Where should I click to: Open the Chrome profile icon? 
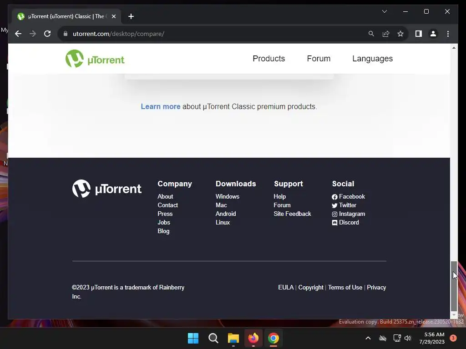pos(433,34)
